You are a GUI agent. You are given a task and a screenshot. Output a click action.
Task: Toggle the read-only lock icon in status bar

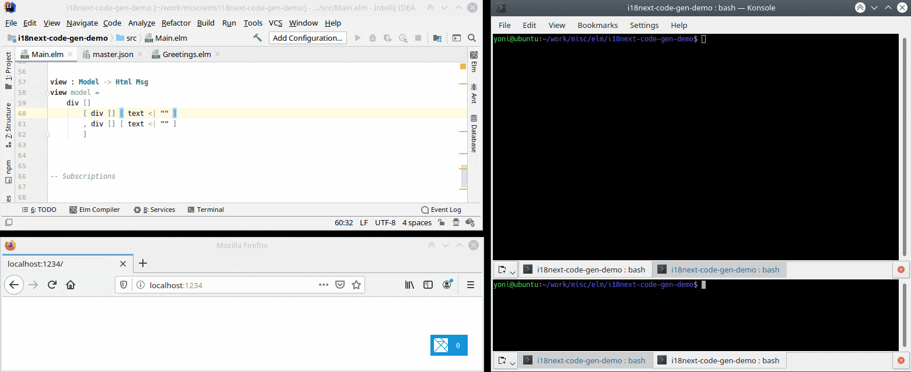click(x=442, y=222)
